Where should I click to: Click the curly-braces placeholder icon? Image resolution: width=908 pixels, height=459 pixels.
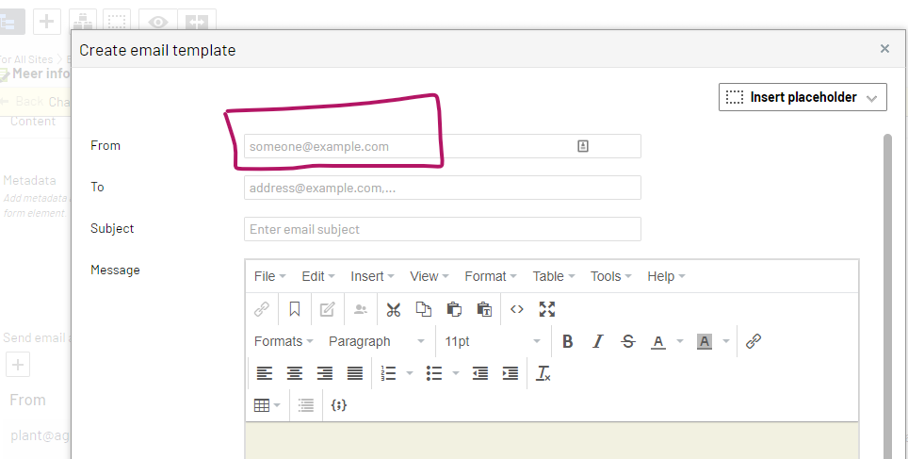point(340,405)
